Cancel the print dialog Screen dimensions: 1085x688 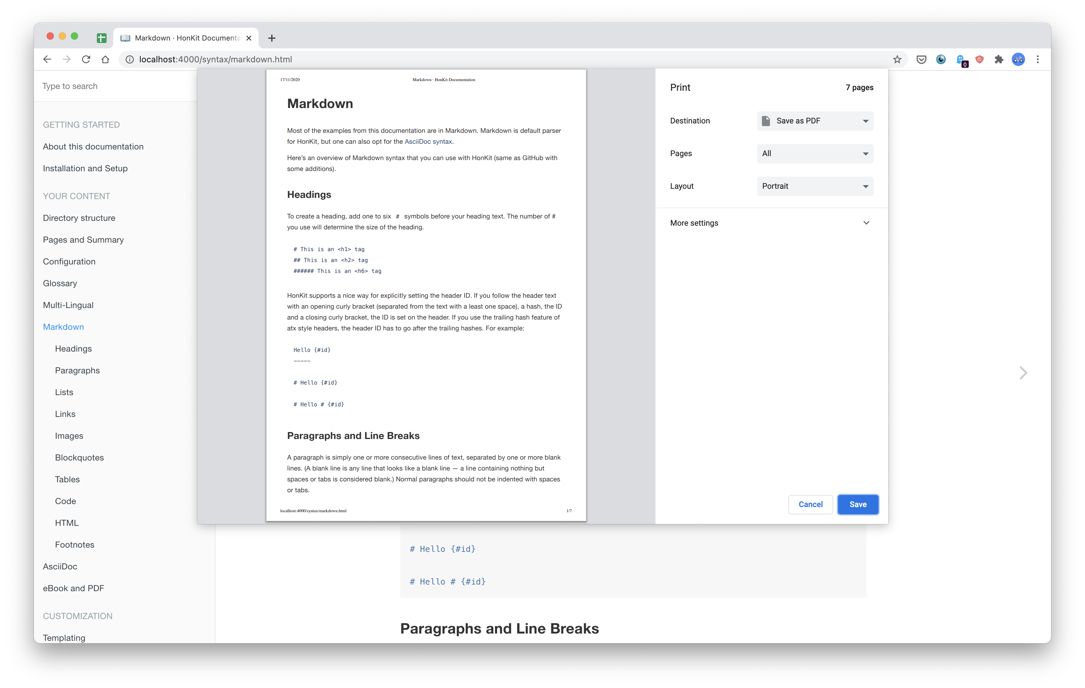click(810, 504)
